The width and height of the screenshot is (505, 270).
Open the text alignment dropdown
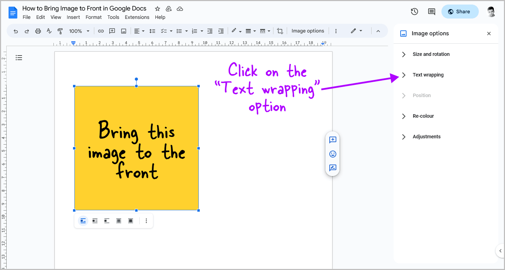click(x=139, y=31)
